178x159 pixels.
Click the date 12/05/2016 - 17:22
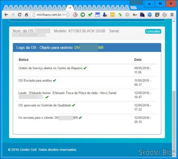[142, 107]
